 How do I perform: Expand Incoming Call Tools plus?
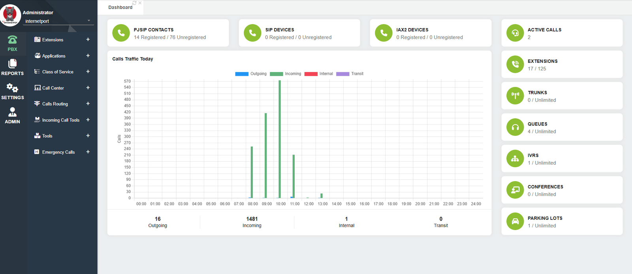88,120
